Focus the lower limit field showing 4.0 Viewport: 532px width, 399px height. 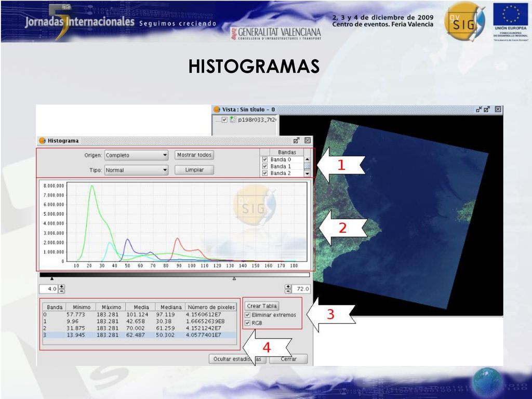click(x=48, y=289)
